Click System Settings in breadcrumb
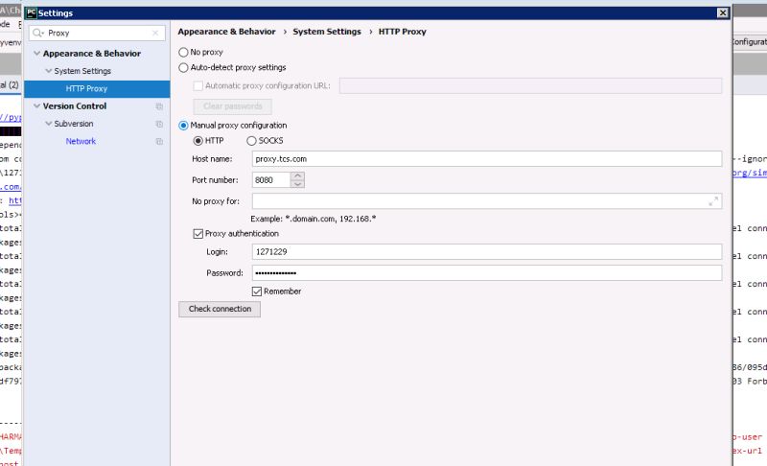This screenshot has height=466, width=767. pyautogui.click(x=327, y=32)
